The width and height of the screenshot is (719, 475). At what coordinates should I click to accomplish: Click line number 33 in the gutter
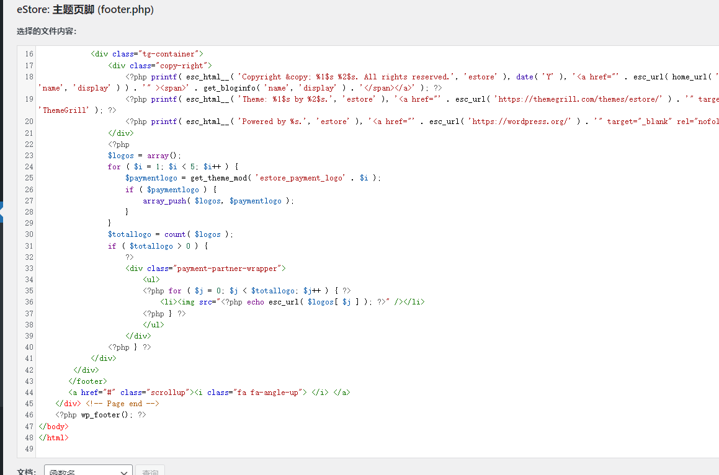pyautogui.click(x=29, y=269)
